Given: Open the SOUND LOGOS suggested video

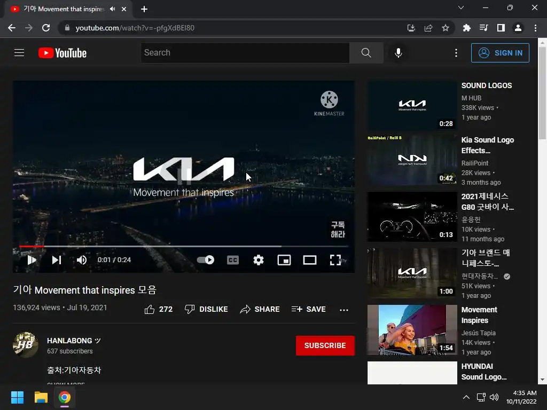Looking at the screenshot, I should [x=486, y=85].
